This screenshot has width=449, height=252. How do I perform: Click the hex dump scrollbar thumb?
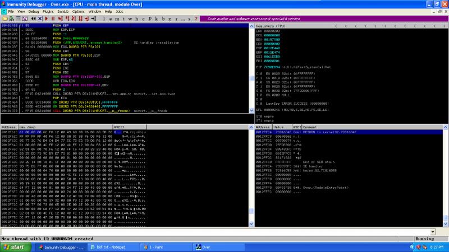pyautogui.click(x=251, y=211)
